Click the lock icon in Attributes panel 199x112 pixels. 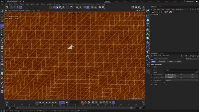click(x=193, y=56)
